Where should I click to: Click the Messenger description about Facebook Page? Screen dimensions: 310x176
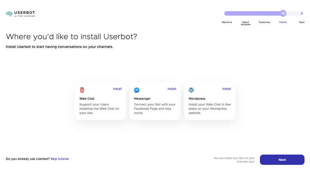click(x=155, y=109)
